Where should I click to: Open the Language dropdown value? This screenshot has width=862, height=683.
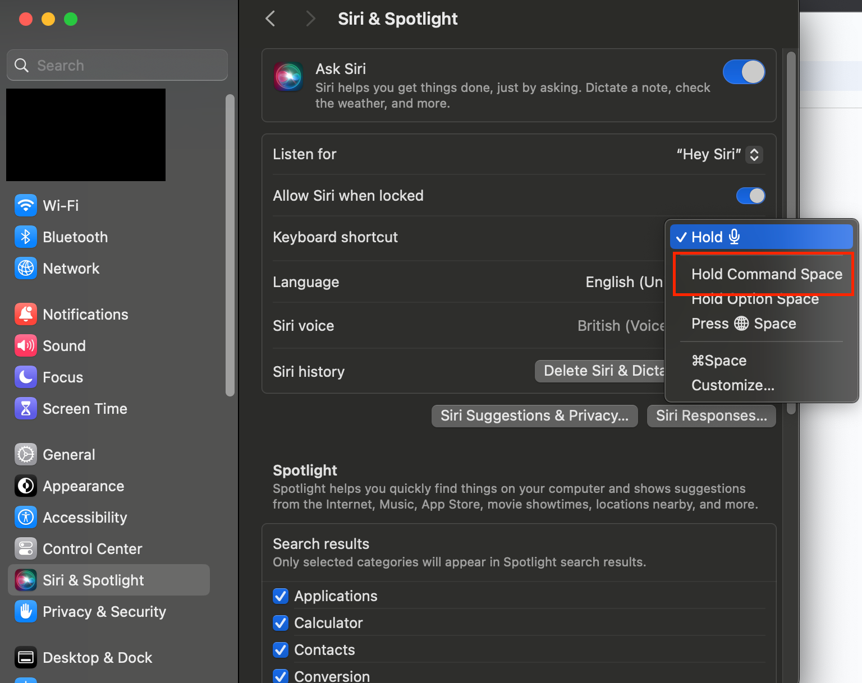pyautogui.click(x=624, y=282)
